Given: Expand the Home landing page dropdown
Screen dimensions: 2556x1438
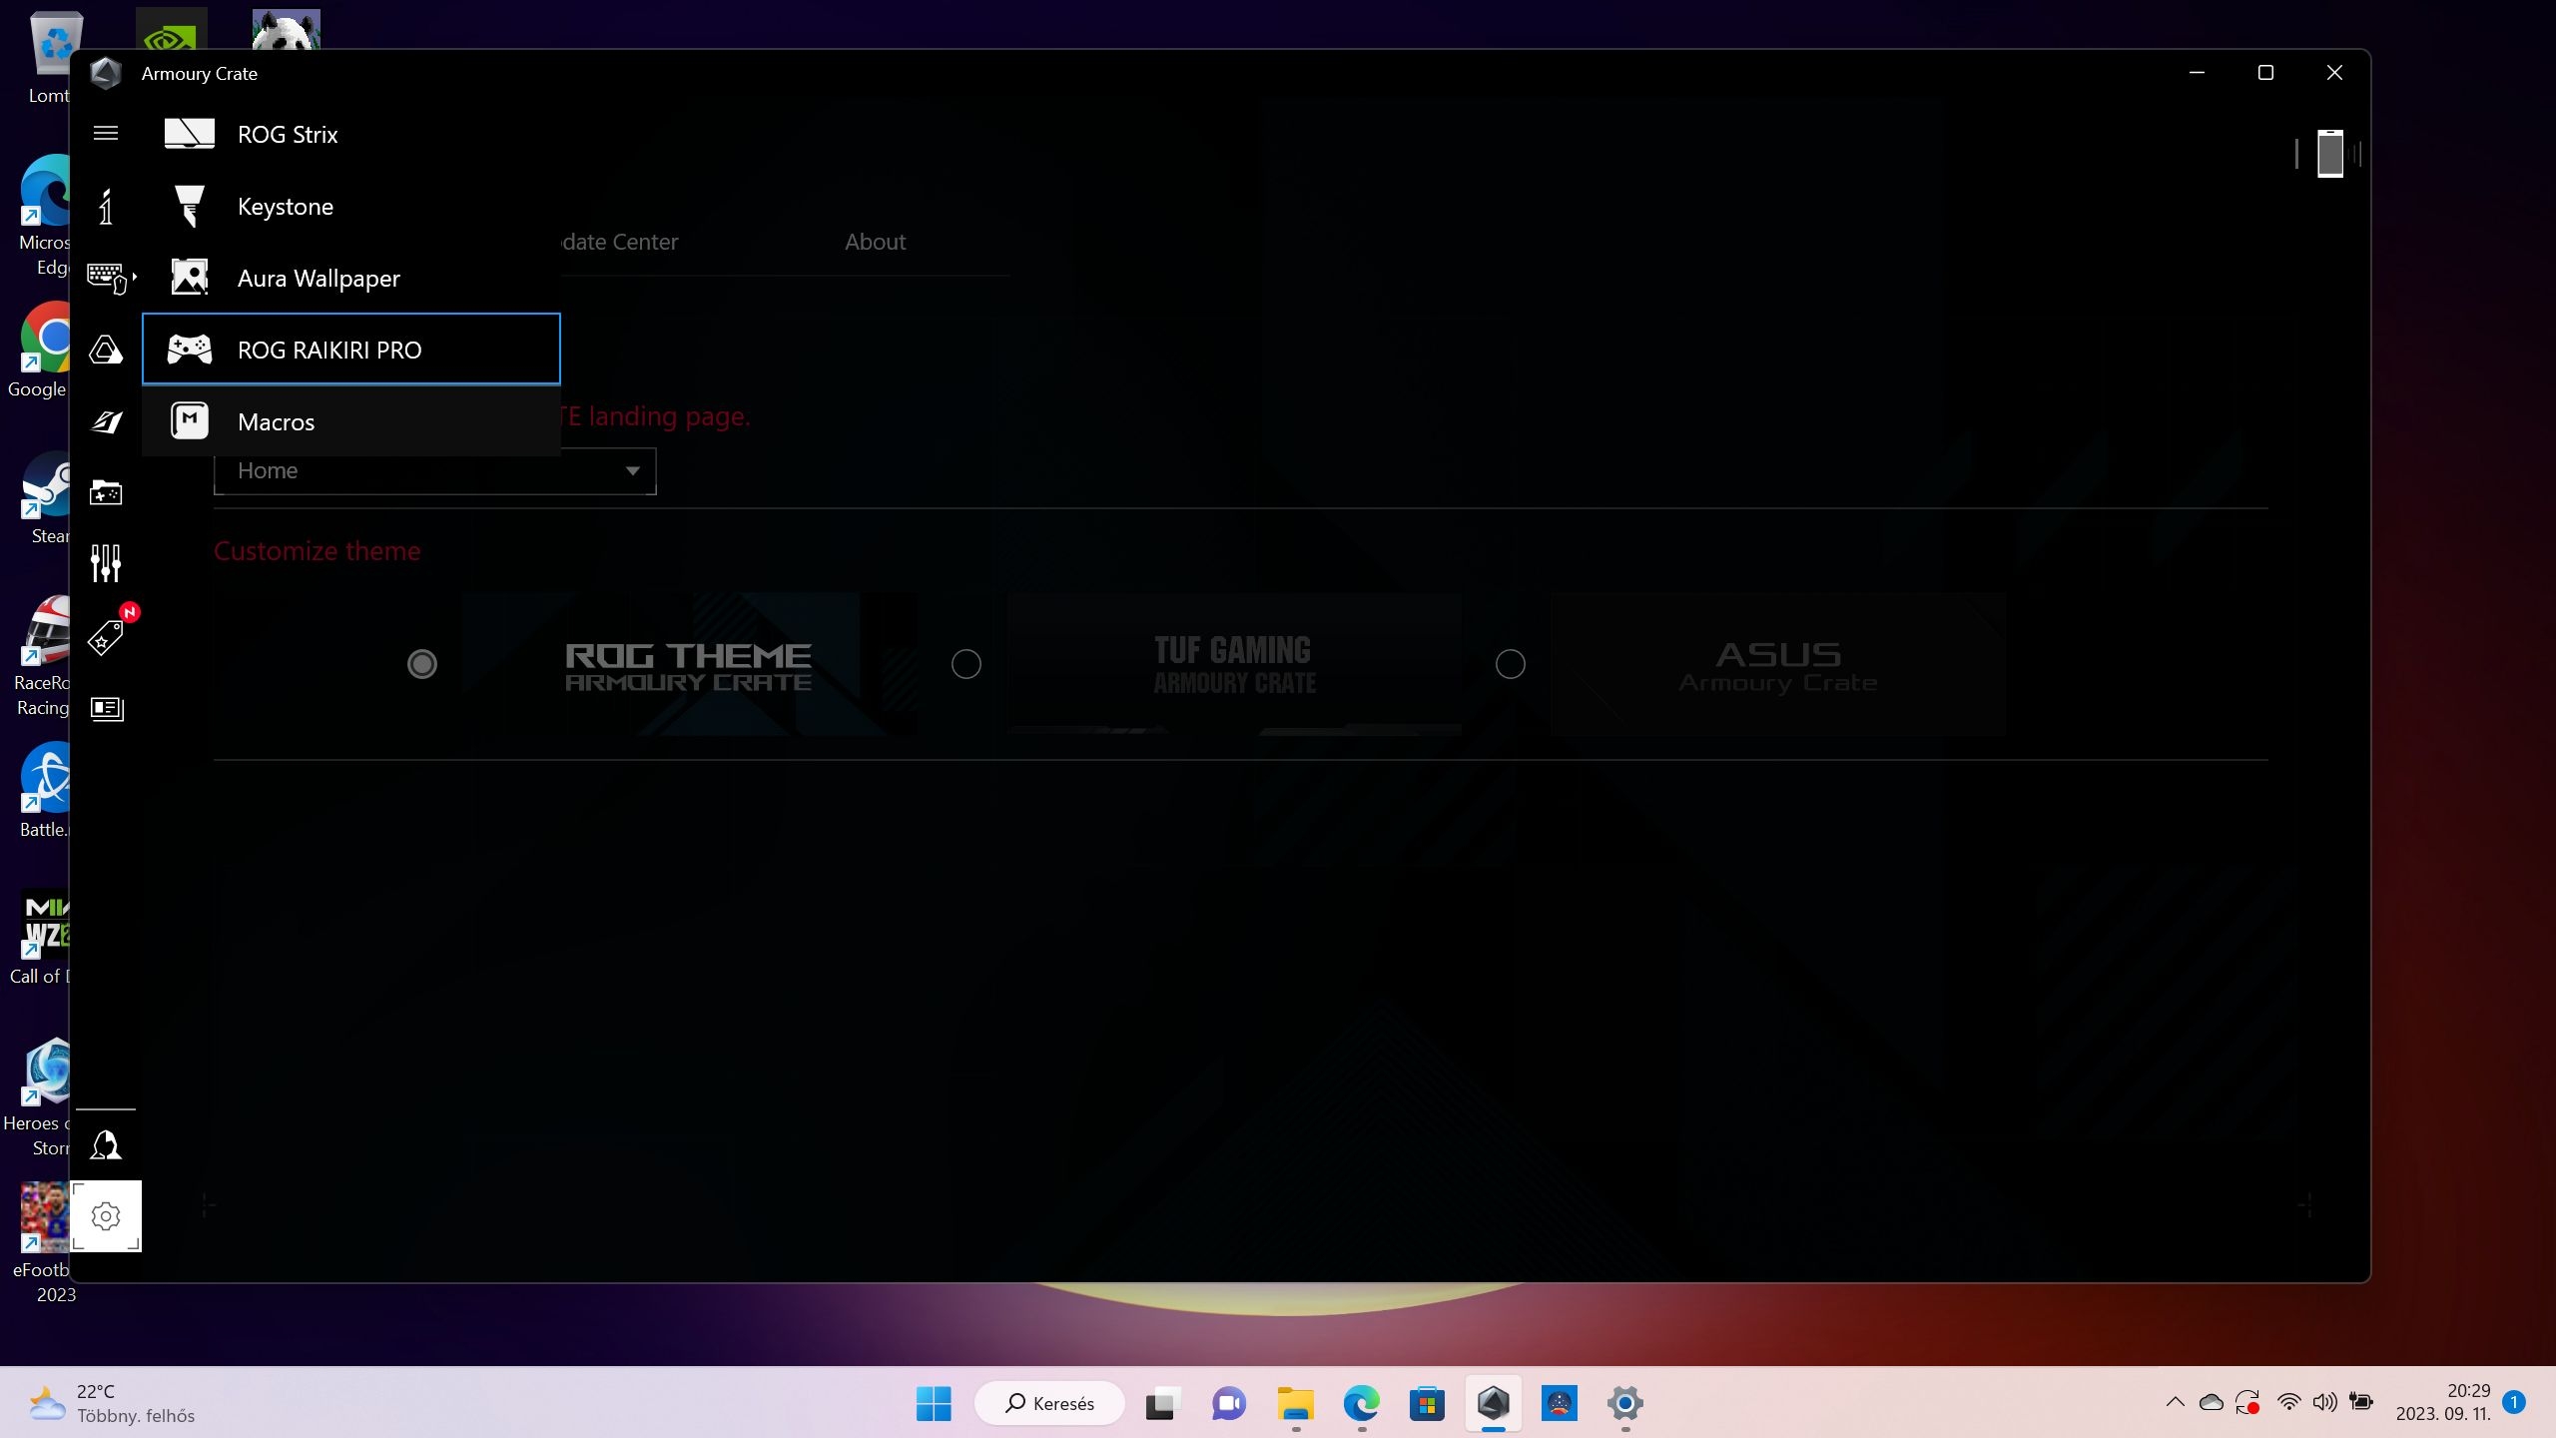Looking at the screenshot, I should click(x=435, y=470).
